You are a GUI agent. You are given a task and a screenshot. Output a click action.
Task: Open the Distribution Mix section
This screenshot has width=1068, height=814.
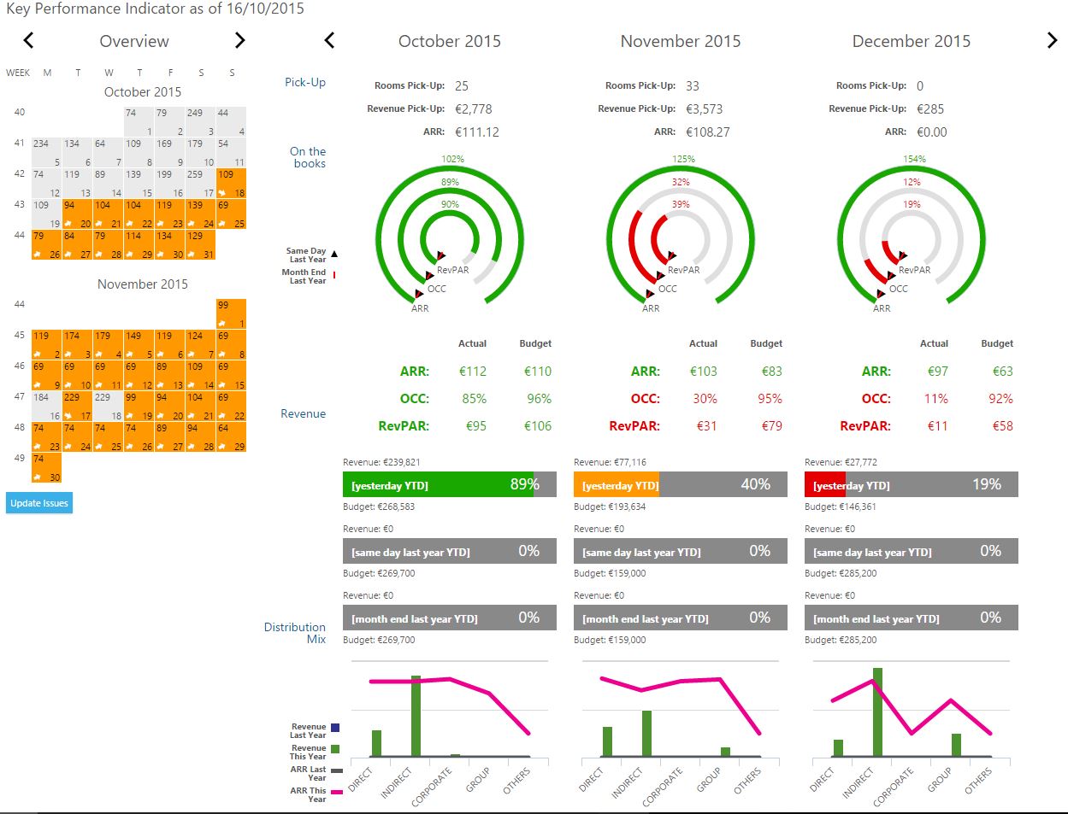(295, 633)
